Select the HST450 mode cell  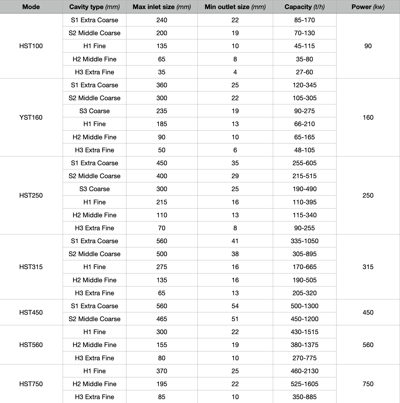tap(31, 312)
